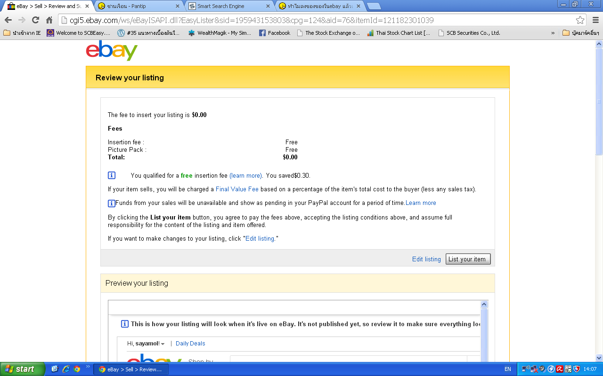Switch to the fourth tab about ebay

320,6
